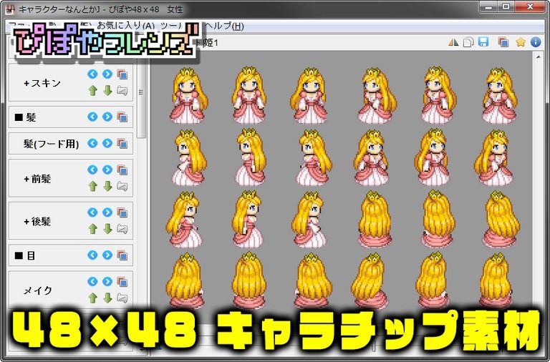Move +スキン layer up with green arrow
550x362 pixels.
tap(92, 90)
